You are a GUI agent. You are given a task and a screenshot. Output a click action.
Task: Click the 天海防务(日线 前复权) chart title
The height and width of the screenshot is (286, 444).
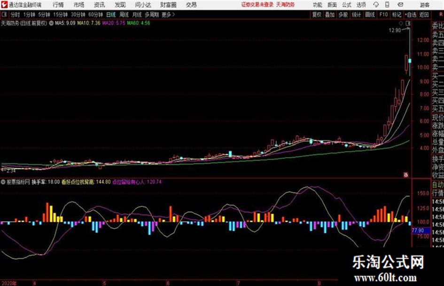pos(24,23)
